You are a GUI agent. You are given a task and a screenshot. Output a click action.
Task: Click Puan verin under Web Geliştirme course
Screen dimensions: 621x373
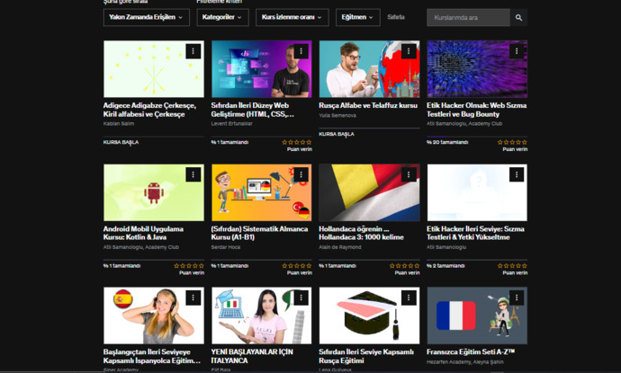coord(300,149)
